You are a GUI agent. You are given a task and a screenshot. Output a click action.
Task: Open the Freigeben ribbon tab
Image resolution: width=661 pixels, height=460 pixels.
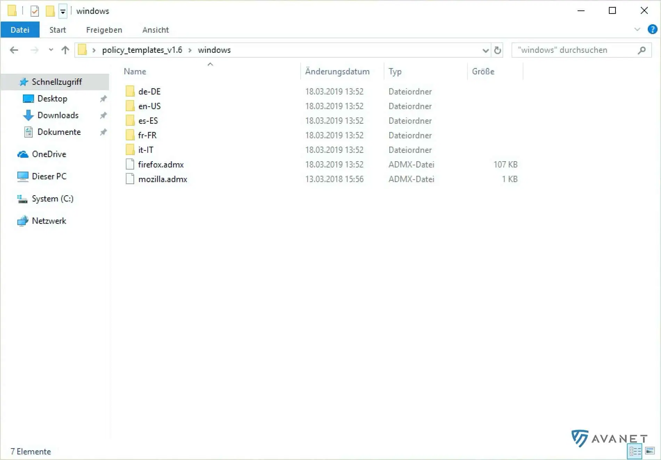coord(104,30)
